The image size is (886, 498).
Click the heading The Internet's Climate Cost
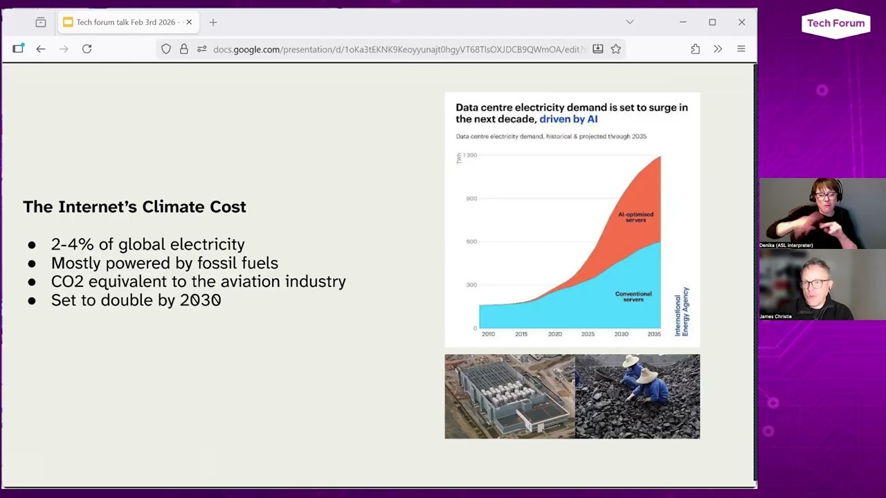134,207
